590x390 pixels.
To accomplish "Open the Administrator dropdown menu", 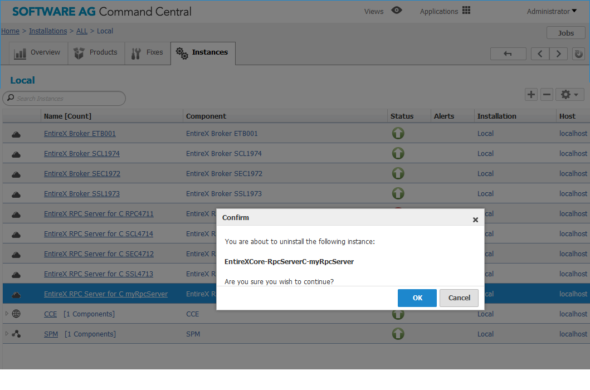I will point(552,11).
